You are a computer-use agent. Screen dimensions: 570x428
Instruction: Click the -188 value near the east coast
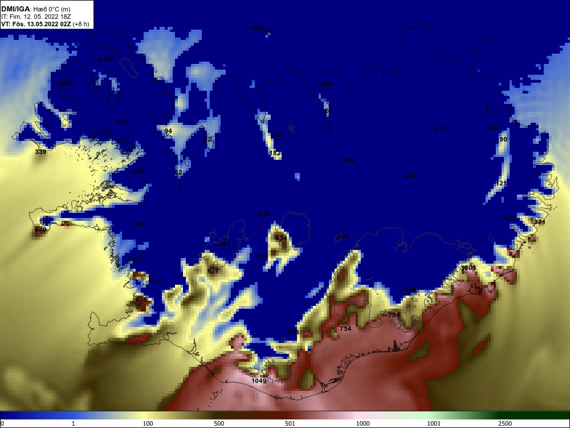508,219
